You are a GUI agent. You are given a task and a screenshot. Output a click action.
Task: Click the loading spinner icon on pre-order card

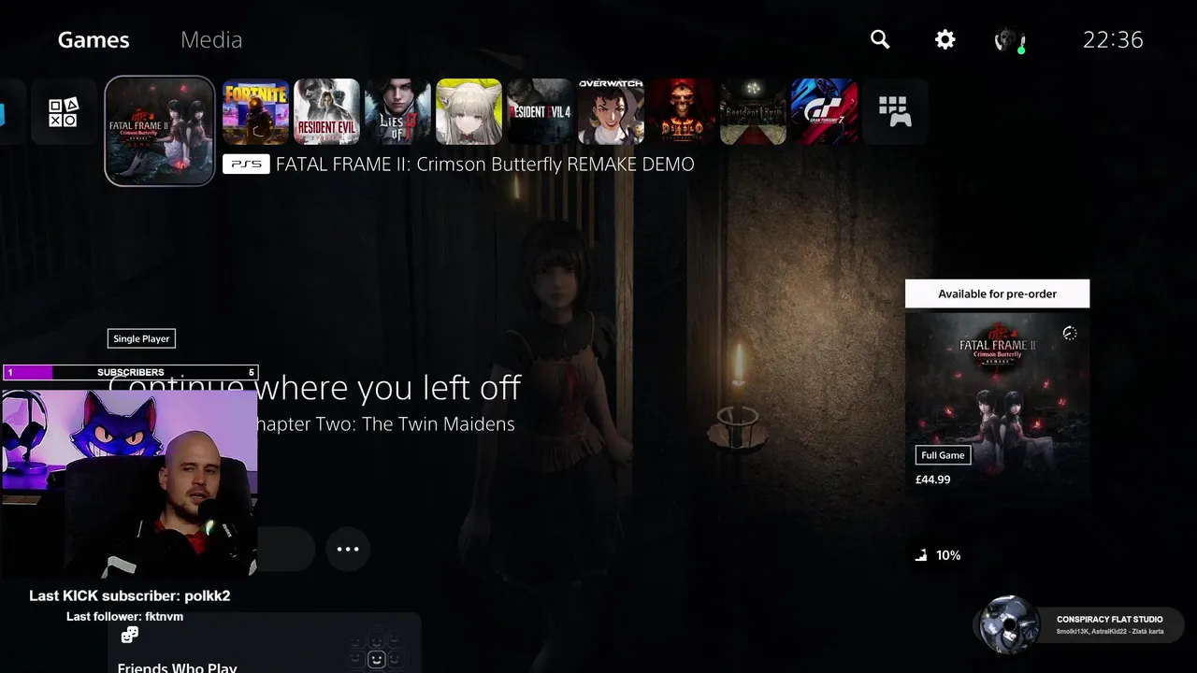[1070, 334]
